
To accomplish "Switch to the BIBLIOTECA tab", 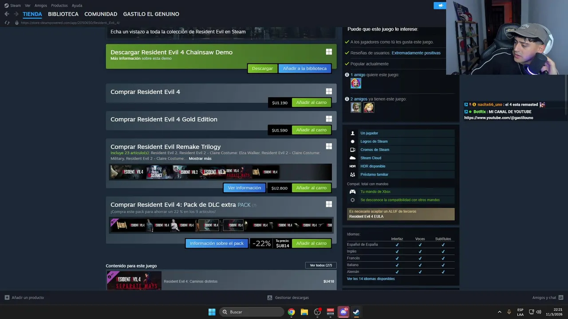I will click(x=63, y=14).
